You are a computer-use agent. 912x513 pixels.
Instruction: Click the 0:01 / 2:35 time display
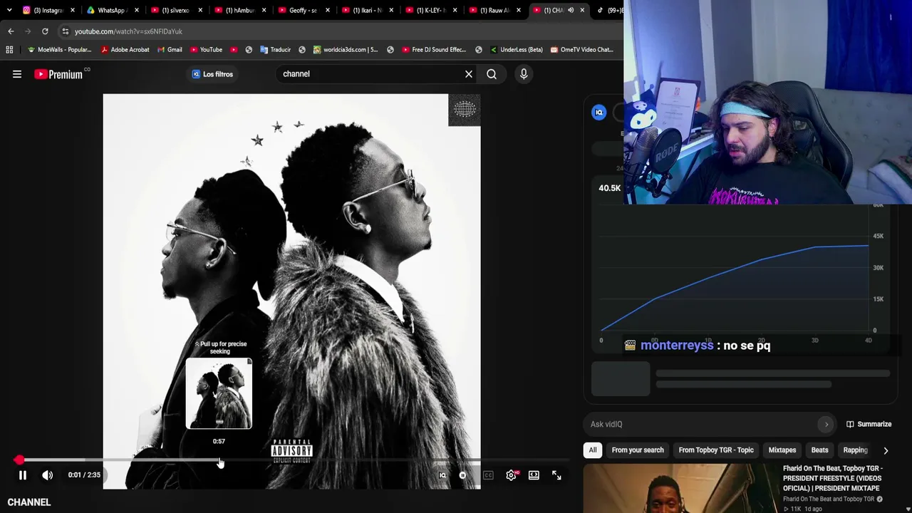click(x=84, y=475)
